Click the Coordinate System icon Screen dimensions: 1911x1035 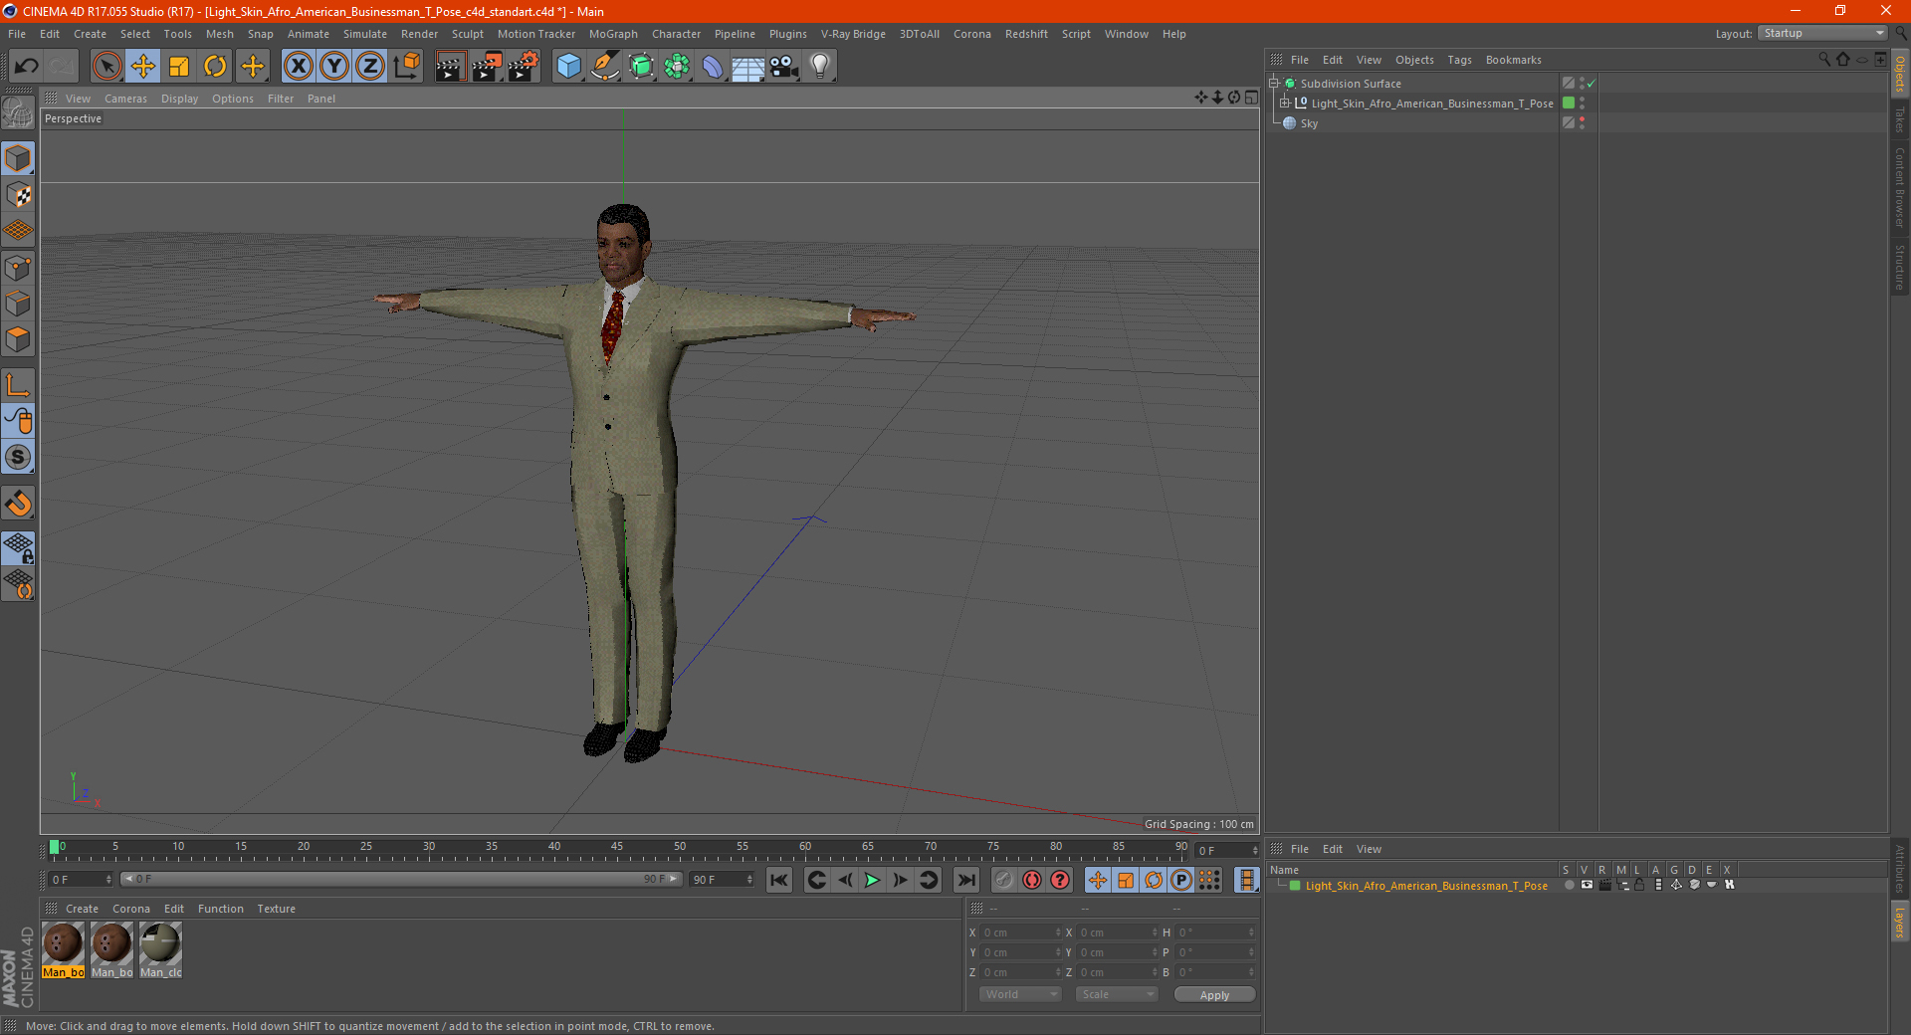tap(406, 67)
